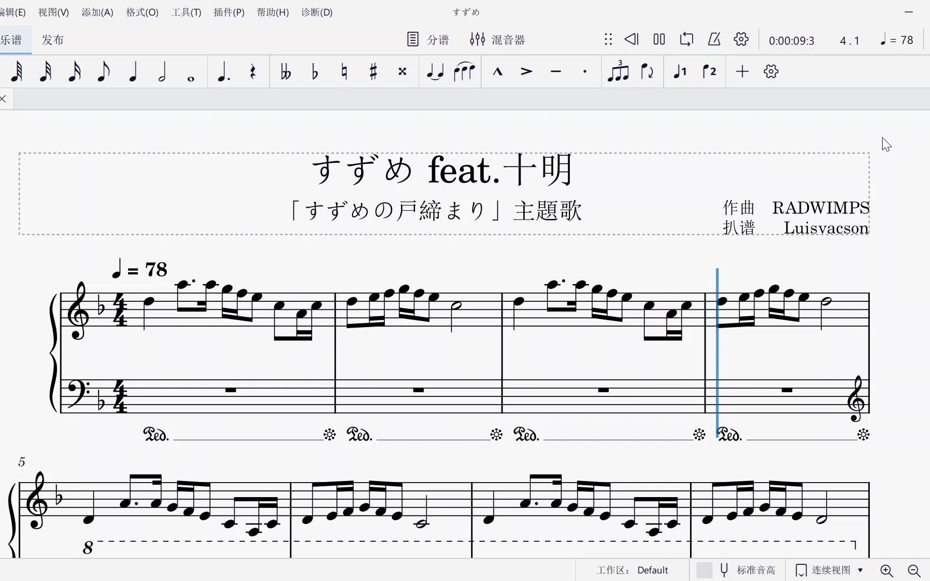This screenshot has width=930, height=581.
Task: Select the 16th note duration
Action: (75, 72)
